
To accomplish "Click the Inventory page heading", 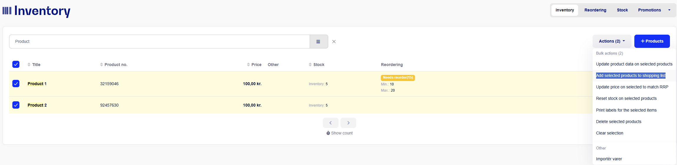I will (x=42, y=11).
